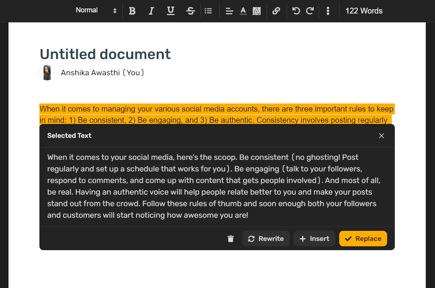
Task: Open the text color picker
Action: (x=243, y=11)
